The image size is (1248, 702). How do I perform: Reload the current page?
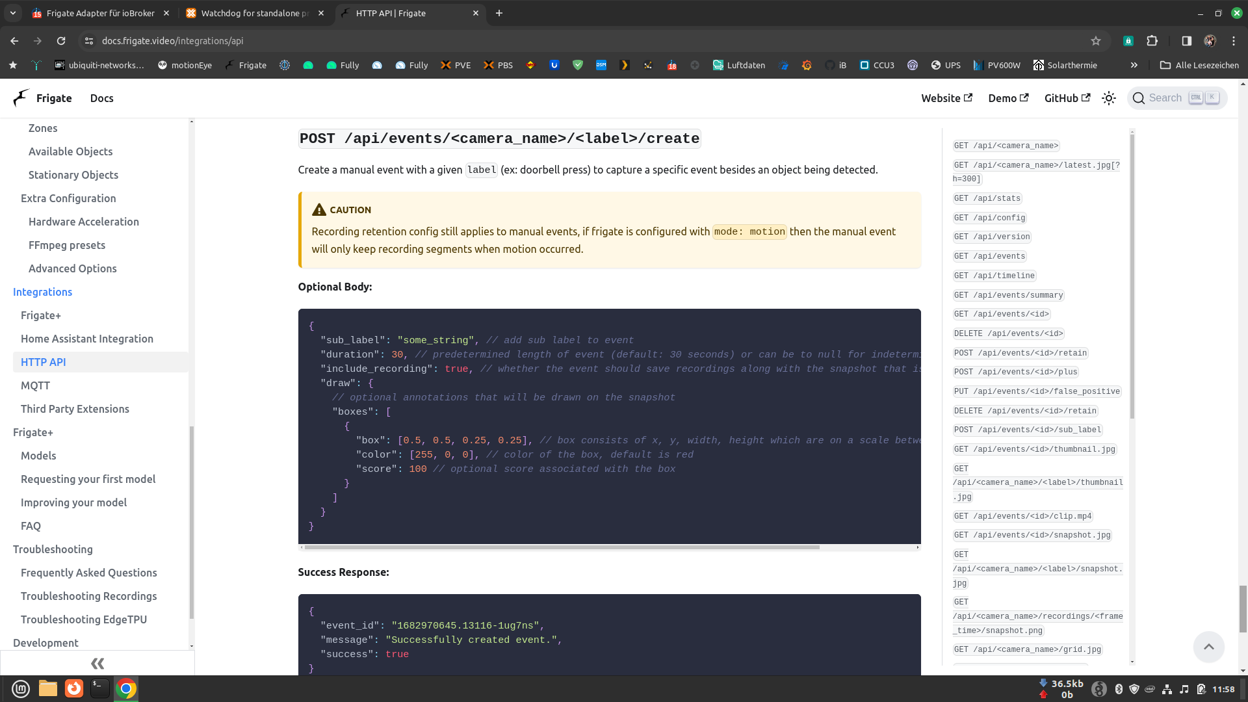point(61,40)
